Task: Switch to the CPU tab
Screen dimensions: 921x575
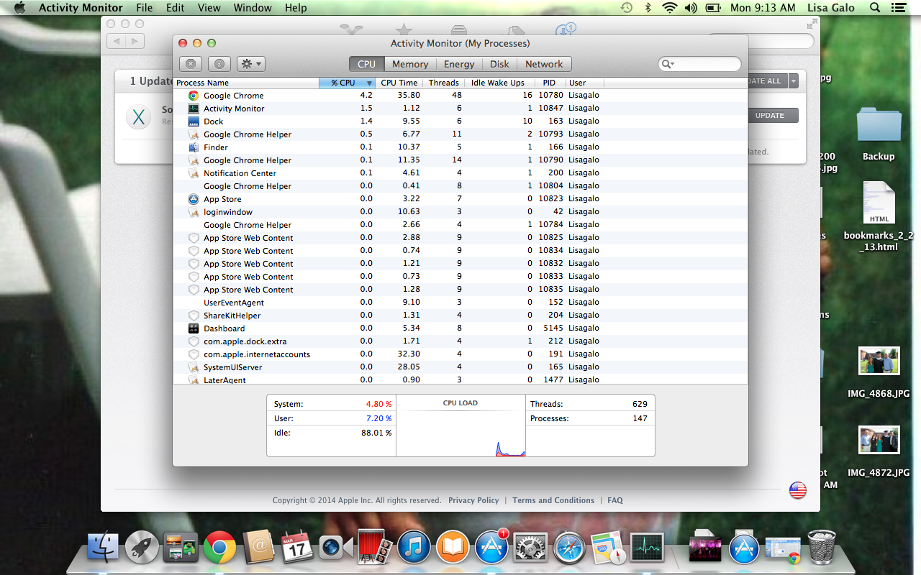Action: click(x=366, y=64)
